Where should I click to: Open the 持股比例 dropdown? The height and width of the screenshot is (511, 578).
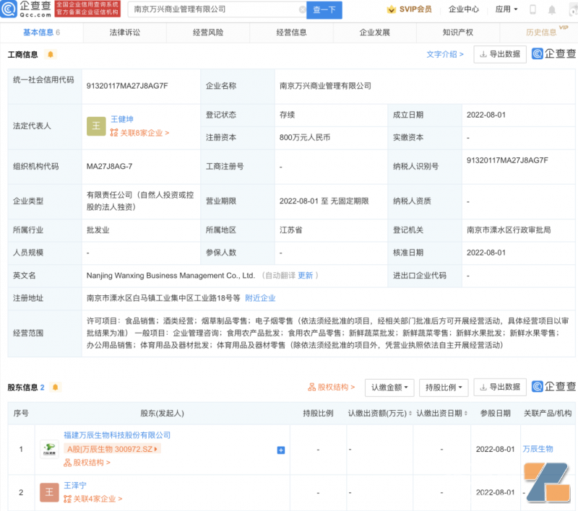point(443,387)
